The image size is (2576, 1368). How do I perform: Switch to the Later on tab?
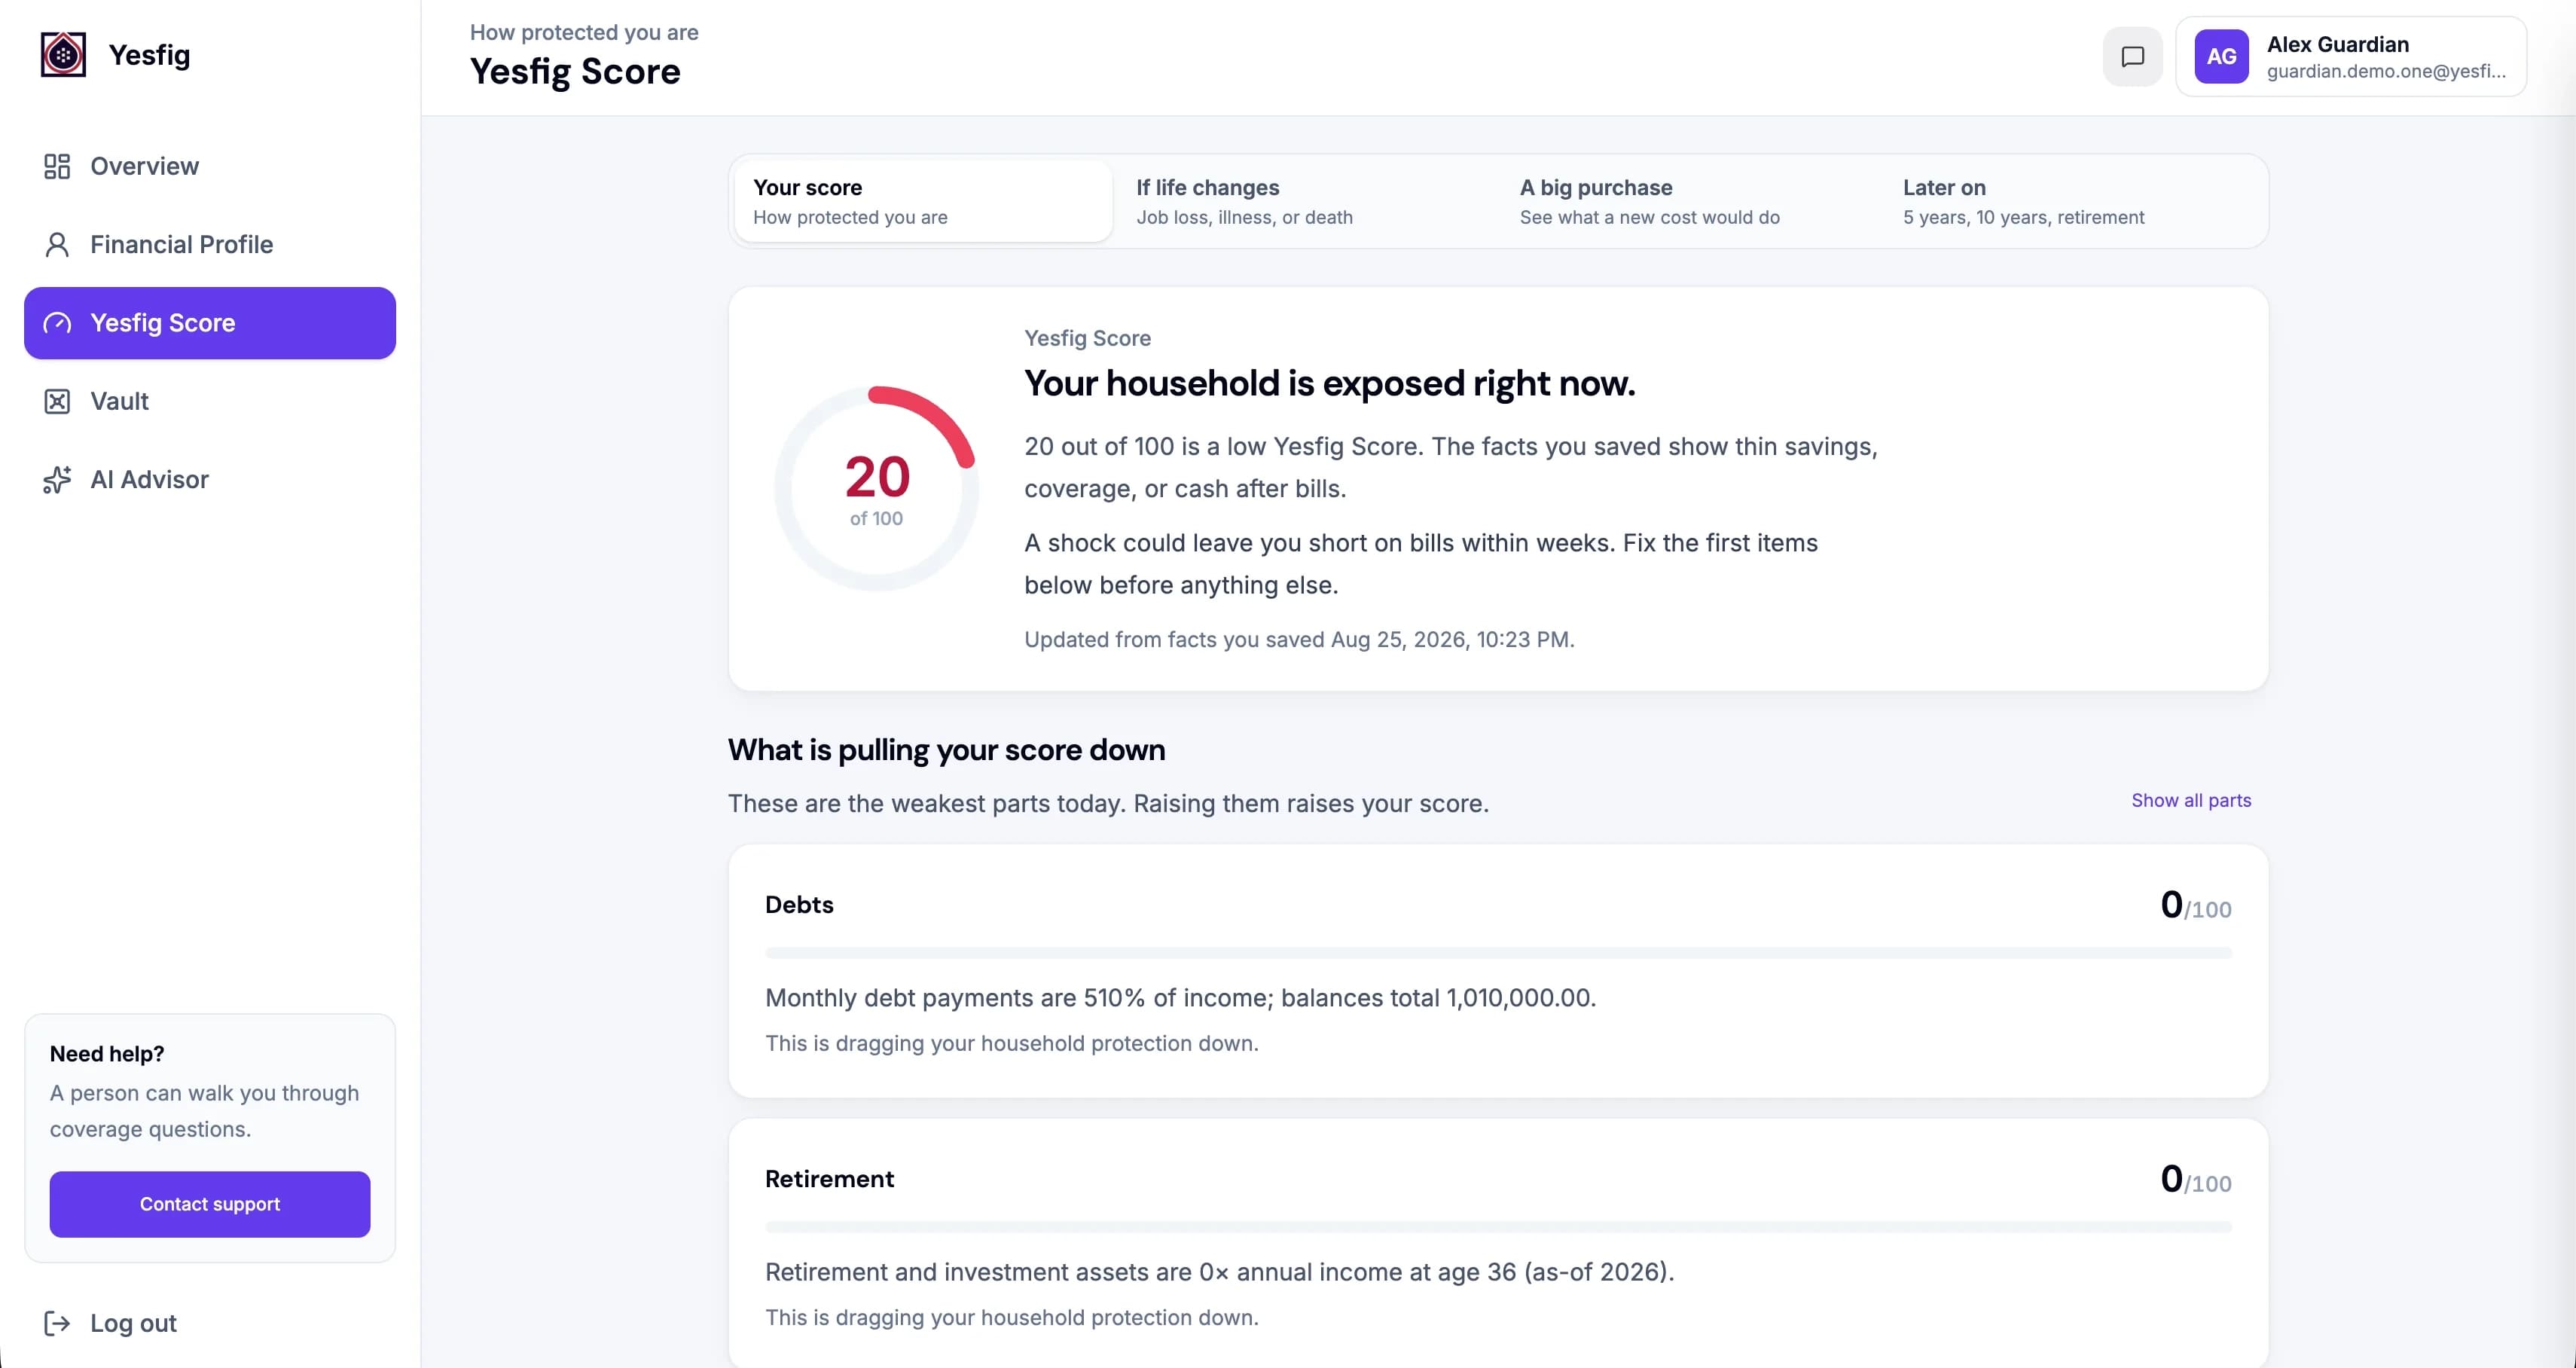tap(2073, 201)
